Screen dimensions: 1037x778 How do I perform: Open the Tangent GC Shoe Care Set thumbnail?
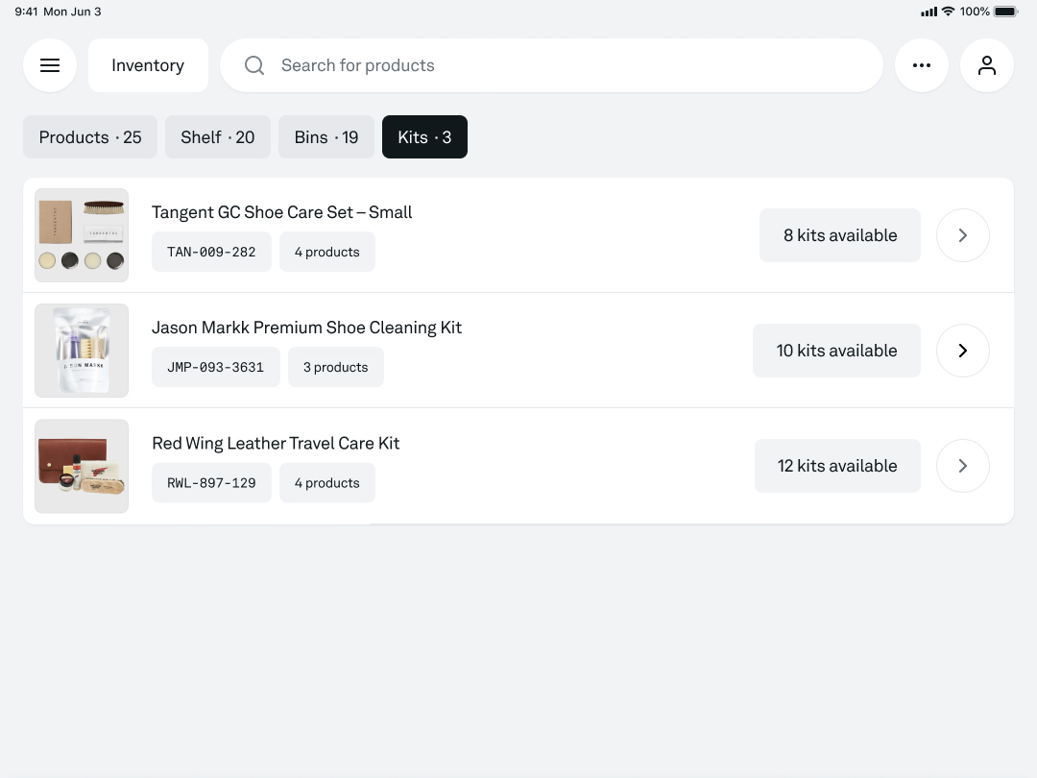(82, 235)
